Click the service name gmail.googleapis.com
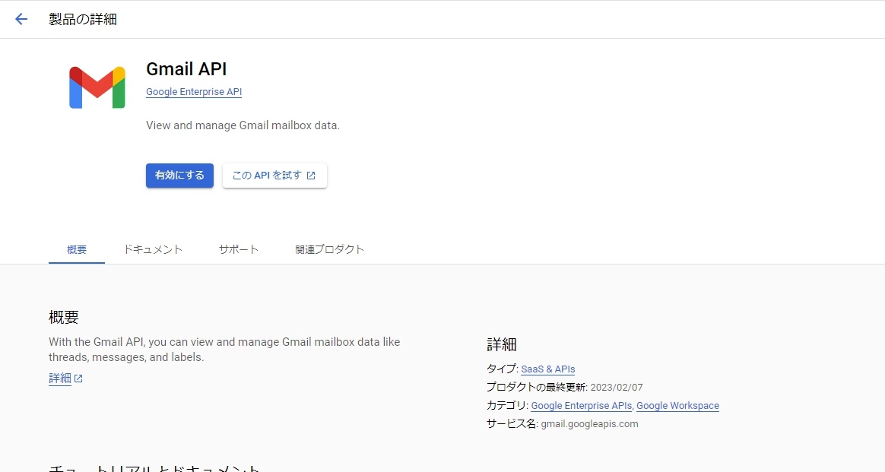Viewport: 885px width, 472px height. coord(589,423)
